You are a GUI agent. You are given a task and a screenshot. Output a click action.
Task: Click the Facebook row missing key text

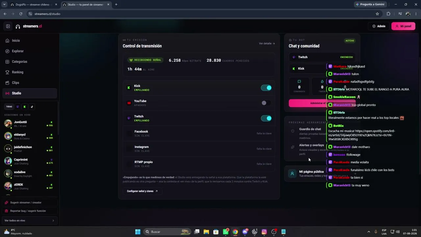[x=264, y=134]
